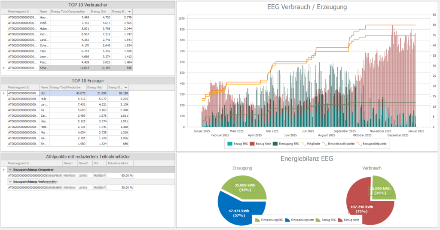Collapse the Bezugsrichtung: Einspeiser group
440x230 pixels.
click(x=10, y=169)
